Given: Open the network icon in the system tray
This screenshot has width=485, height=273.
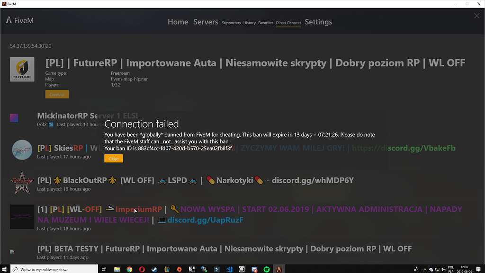Looking at the screenshot, I should click(x=437, y=268).
